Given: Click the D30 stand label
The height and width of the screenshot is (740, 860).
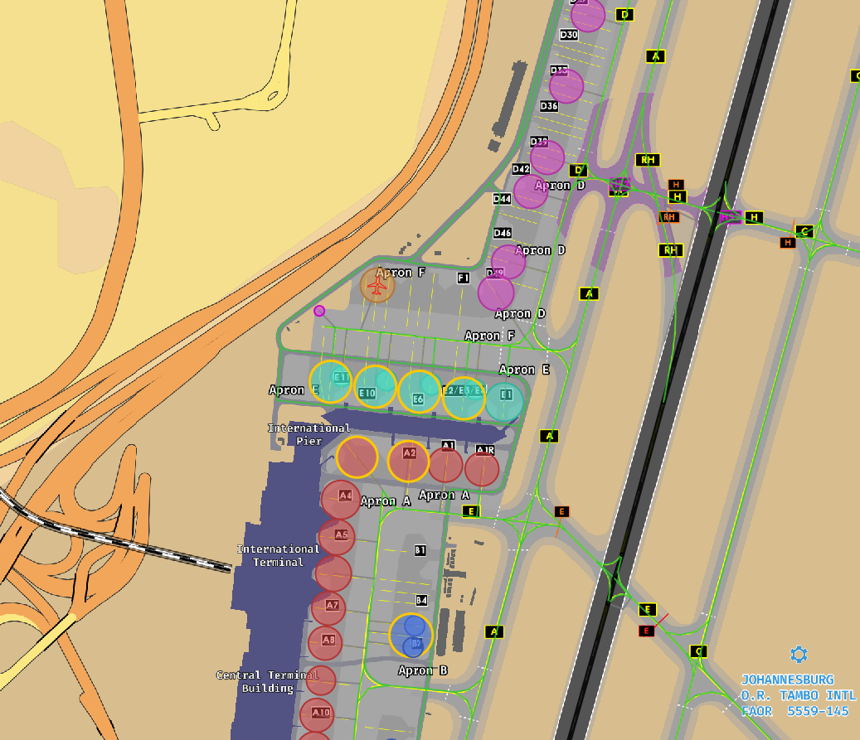Looking at the screenshot, I should point(569,35).
